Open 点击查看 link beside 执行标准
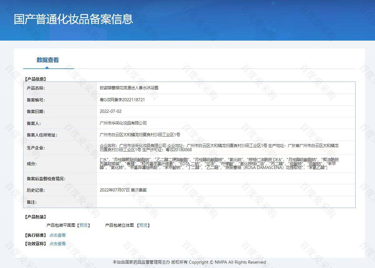The width and height of the screenshot is (375, 268). click(x=57, y=235)
